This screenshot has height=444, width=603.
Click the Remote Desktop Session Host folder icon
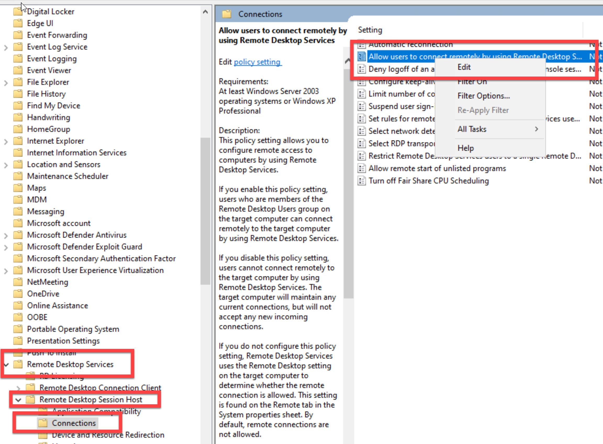click(30, 400)
